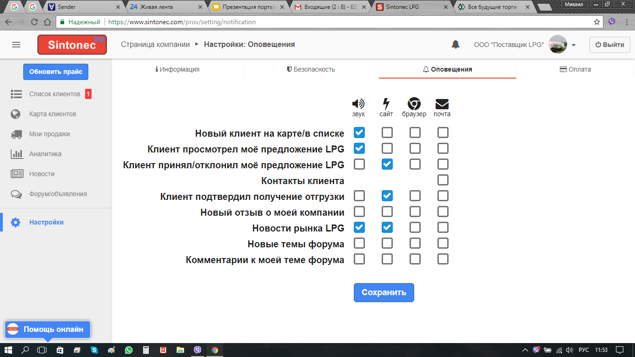Click the Sintonec LPG logo

point(72,45)
